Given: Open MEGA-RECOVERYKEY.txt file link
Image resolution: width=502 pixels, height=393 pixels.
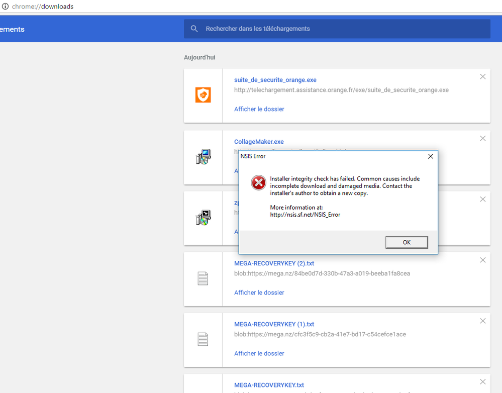Looking at the screenshot, I should click(x=269, y=385).
